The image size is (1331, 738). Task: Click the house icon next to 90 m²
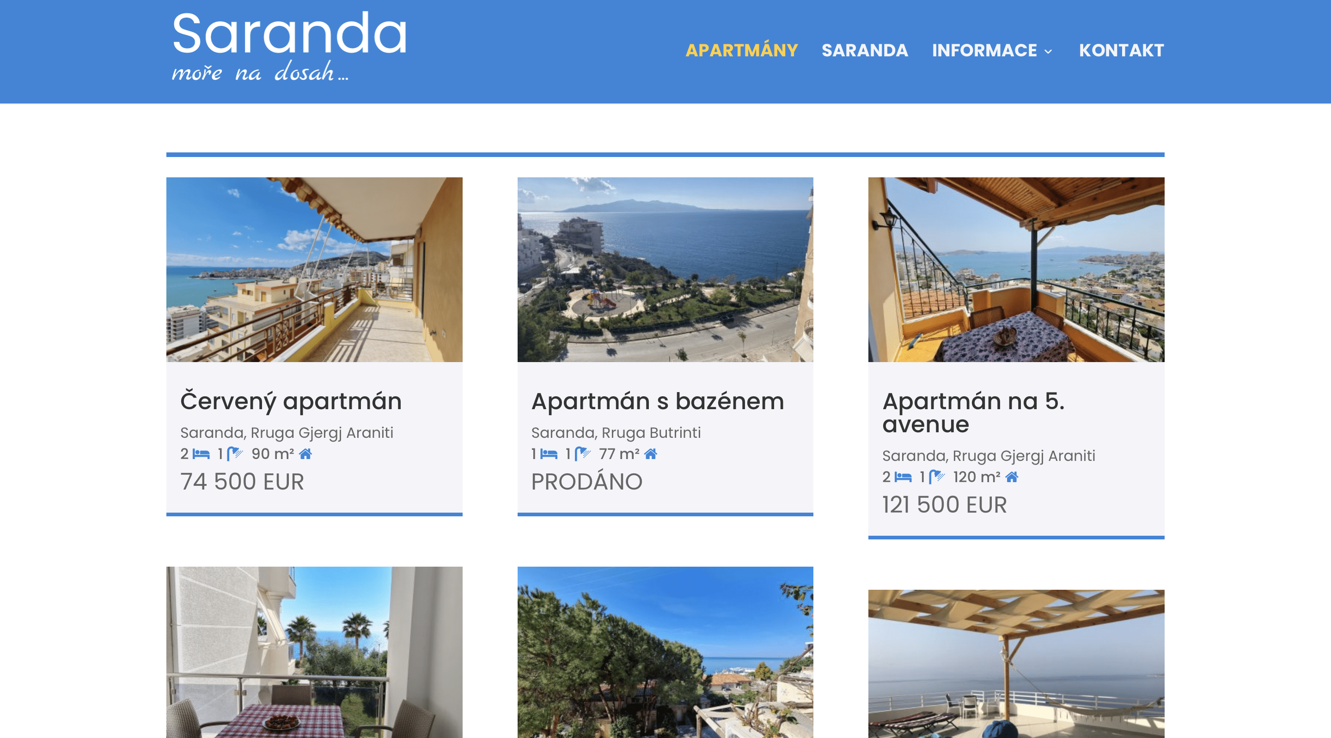pyautogui.click(x=305, y=454)
